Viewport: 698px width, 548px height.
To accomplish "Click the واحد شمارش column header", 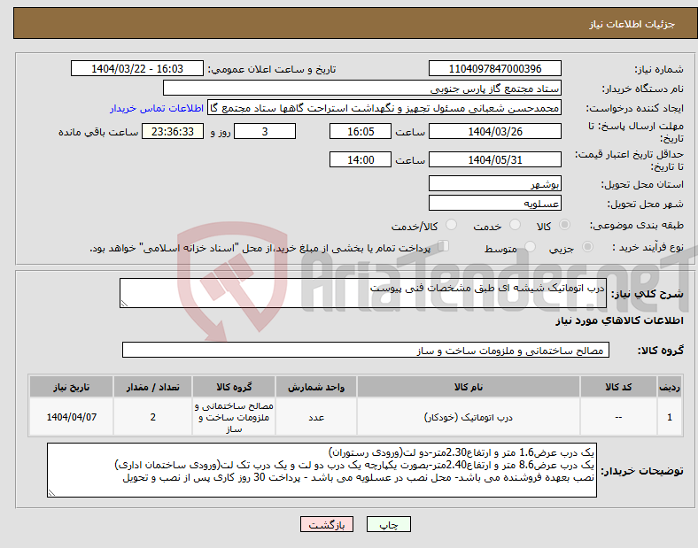I will point(316,387).
